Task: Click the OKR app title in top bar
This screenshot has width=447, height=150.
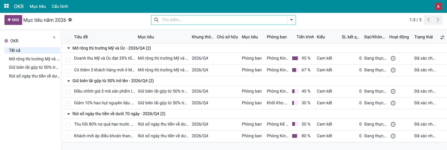Action: [19, 6]
